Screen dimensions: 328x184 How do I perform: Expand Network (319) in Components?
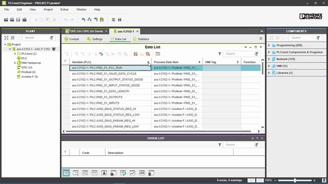pos(269,59)
